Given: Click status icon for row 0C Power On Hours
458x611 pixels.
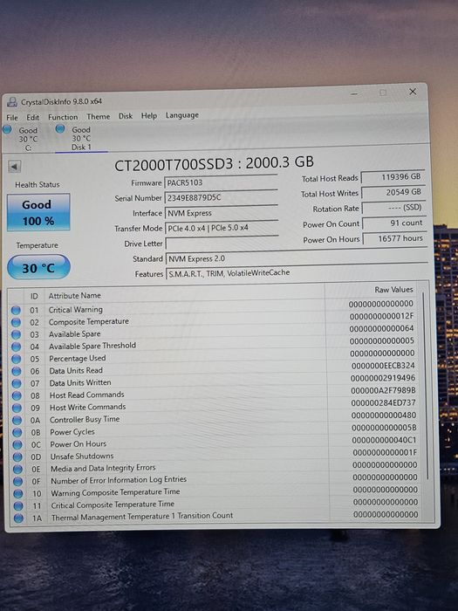Looking at the screenshot, I should coord(17,444).
